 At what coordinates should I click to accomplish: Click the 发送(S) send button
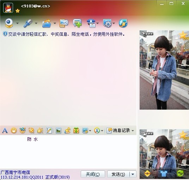pyautogui.click(x=118, y=174)
